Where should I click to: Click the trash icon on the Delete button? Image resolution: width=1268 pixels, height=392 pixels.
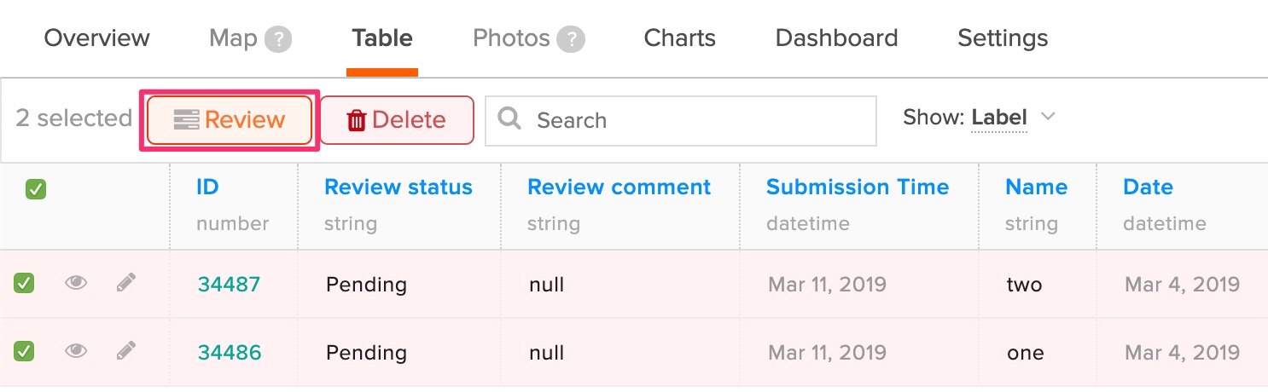click(356, 121)
